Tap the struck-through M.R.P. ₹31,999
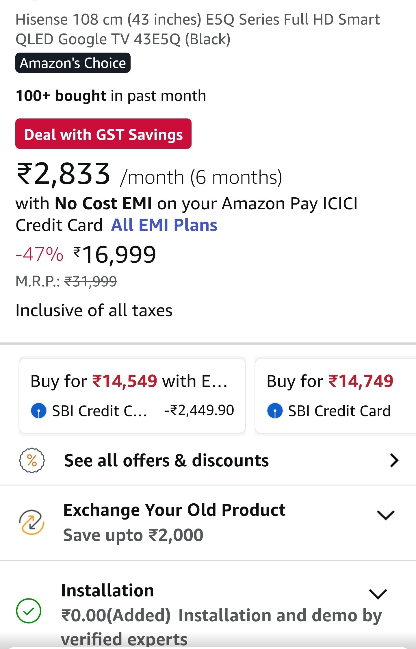416x649 pixels. click(90, 281)
